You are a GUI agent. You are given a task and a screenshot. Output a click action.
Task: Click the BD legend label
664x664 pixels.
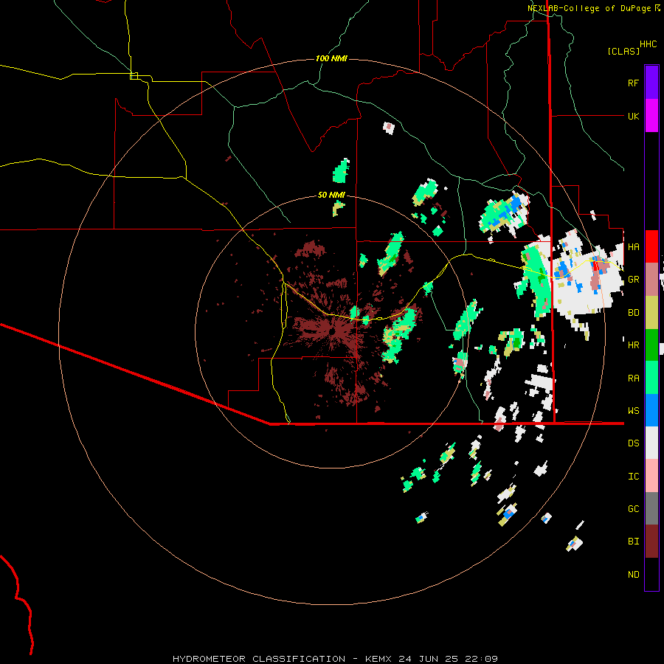pos(633,313)
